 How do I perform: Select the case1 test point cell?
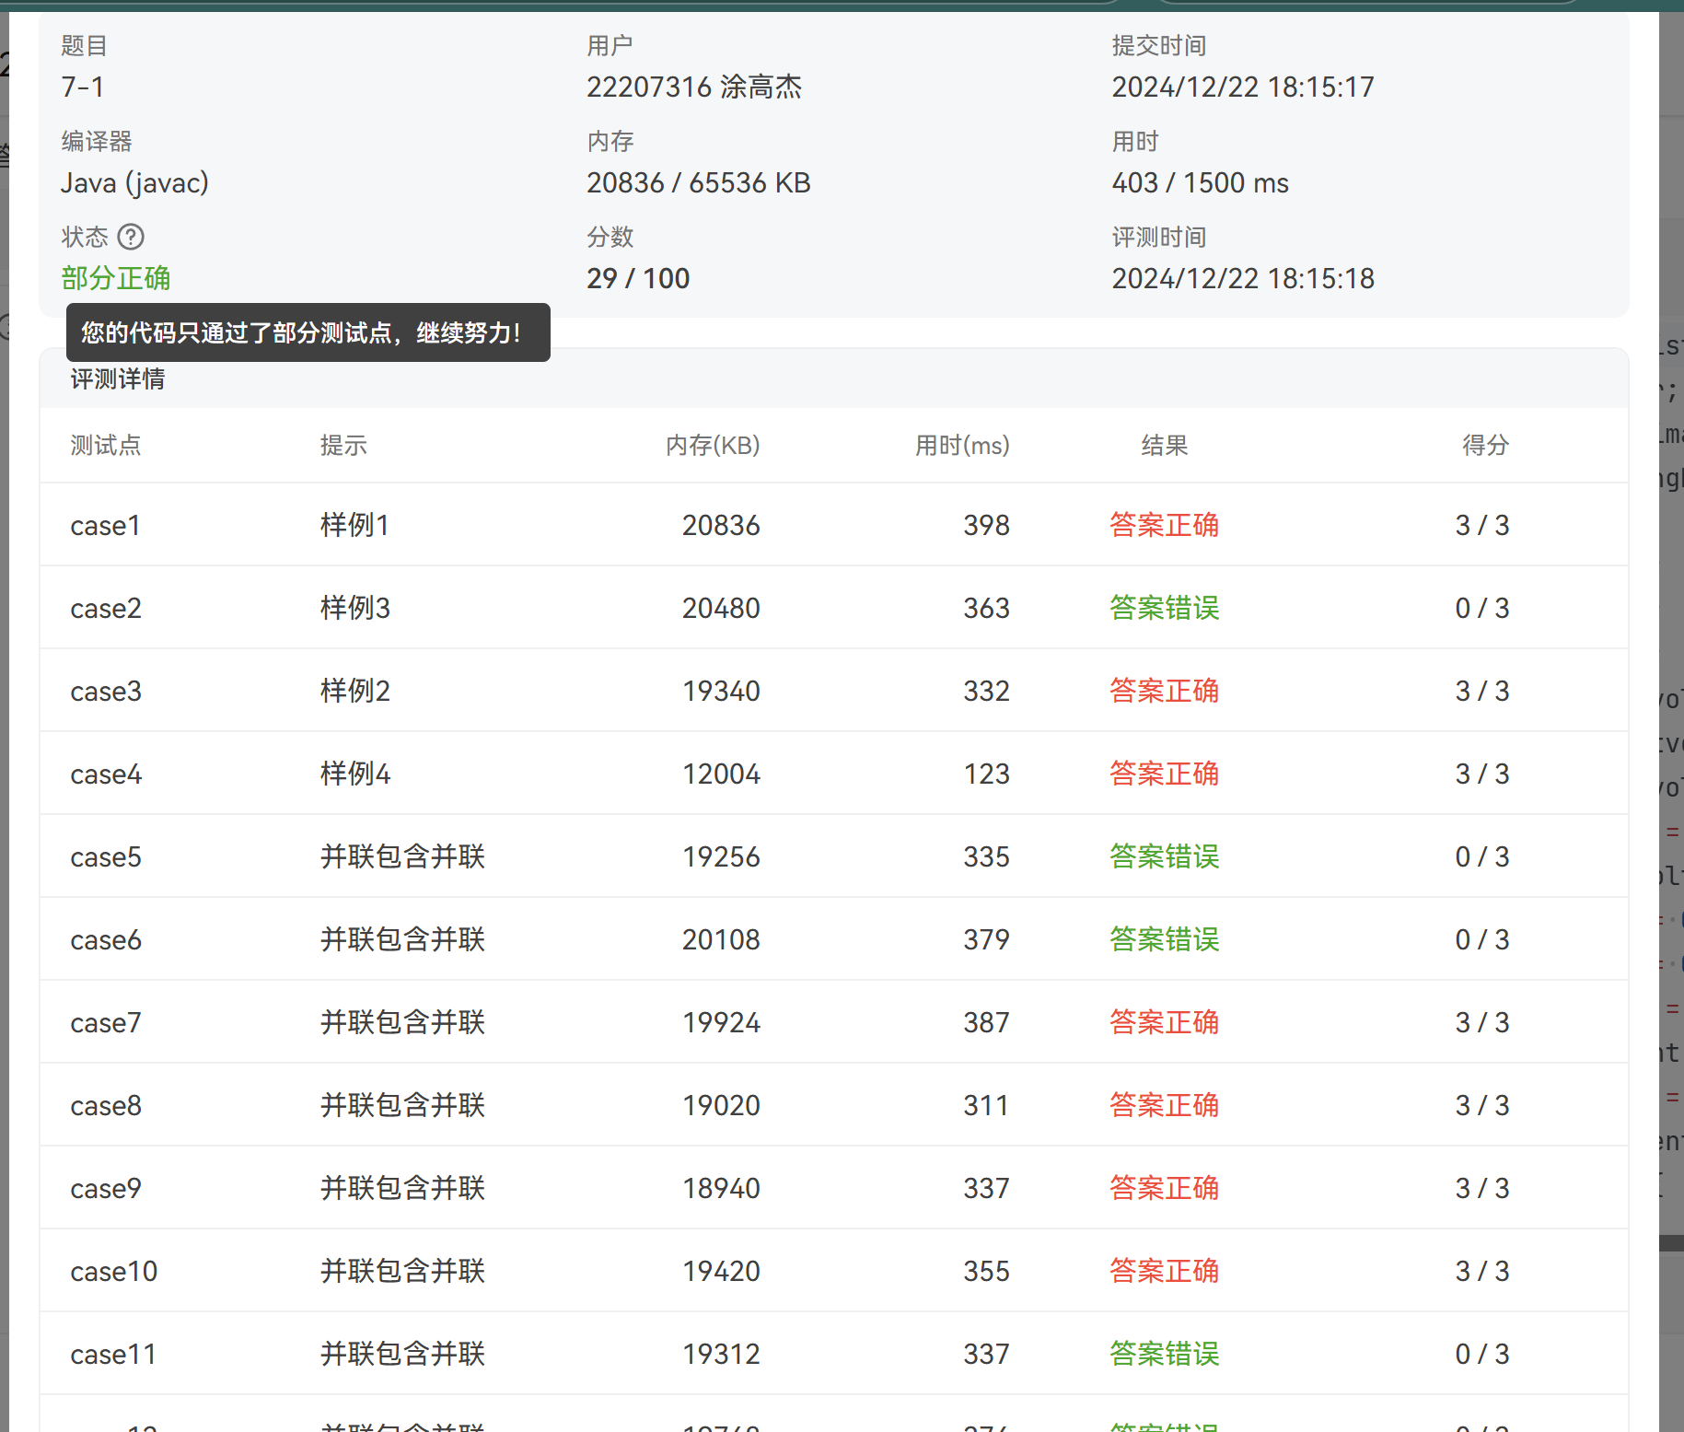coord(105,525)
